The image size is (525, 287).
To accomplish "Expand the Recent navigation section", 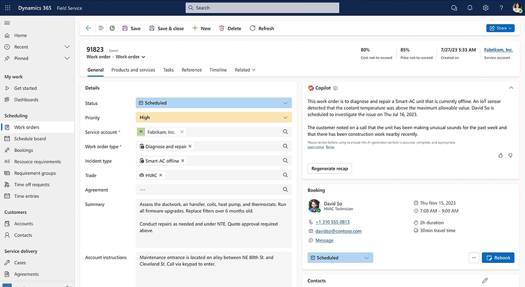I will (x=67, y=47).
